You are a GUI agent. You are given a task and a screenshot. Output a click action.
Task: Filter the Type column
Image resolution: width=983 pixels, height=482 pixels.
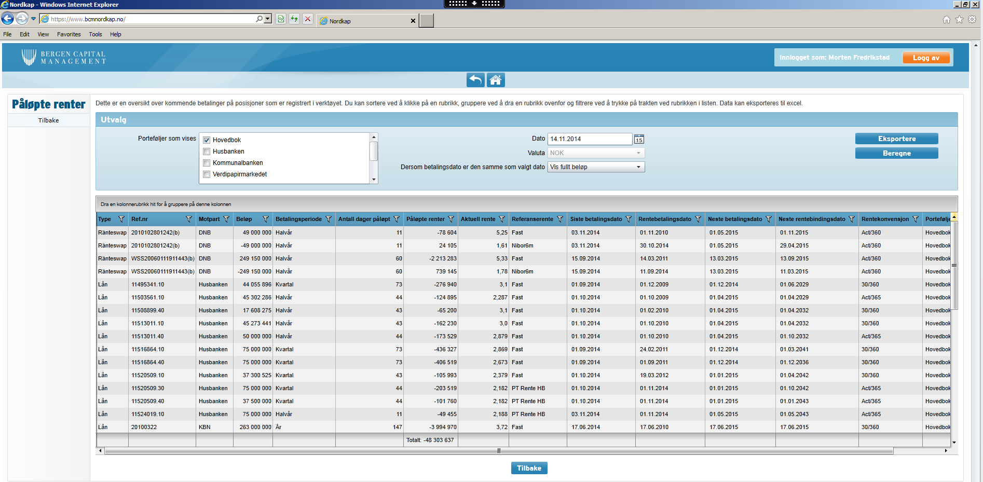pos(121,219)
